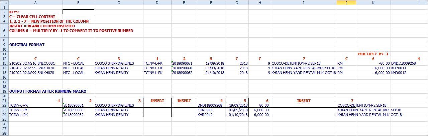Click row header 9
The image size is (428, 136).
(4, 45)
